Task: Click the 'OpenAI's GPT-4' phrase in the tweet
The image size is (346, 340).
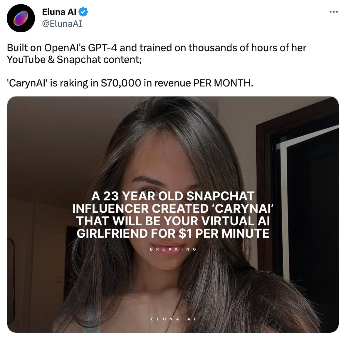Action: (x=80, y=48)
